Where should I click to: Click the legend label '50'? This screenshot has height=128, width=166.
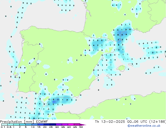pyautogui.click(x=81, y=127)
